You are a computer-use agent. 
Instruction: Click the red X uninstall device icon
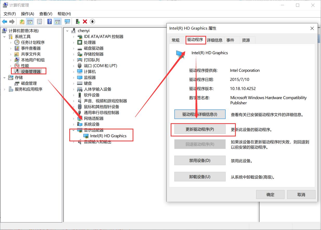85,22
